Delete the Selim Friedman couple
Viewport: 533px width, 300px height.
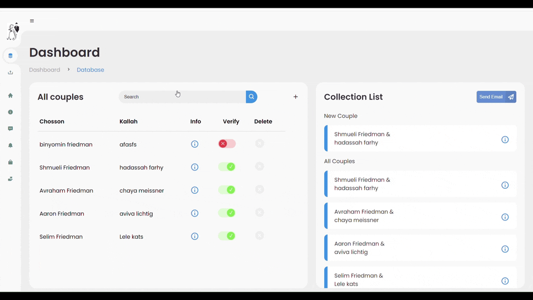click(260, 236)
